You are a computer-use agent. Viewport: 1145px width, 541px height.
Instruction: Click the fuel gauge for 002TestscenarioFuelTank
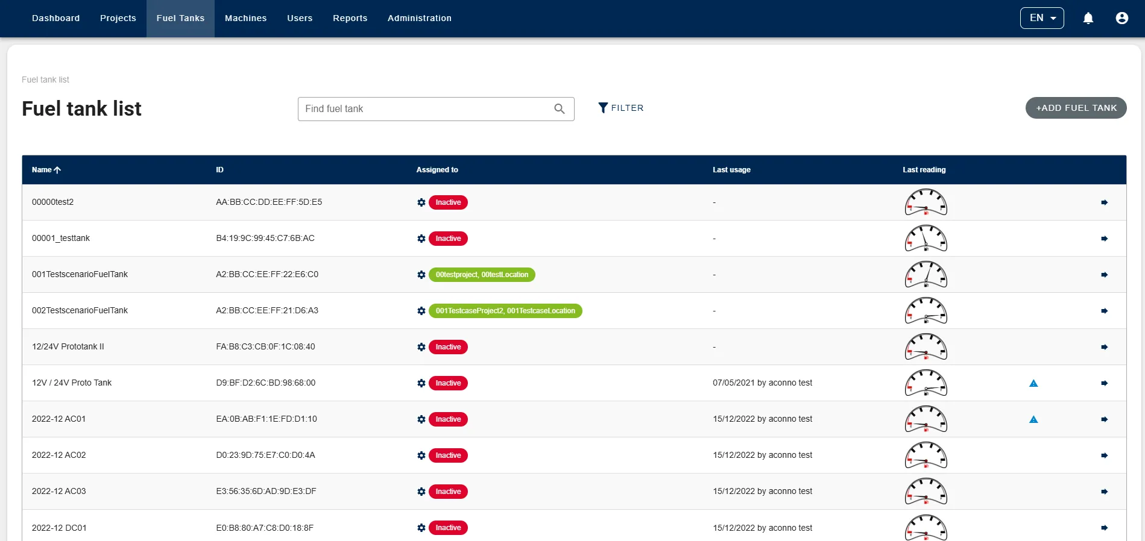pyautogui.click(x=926, y=311)
